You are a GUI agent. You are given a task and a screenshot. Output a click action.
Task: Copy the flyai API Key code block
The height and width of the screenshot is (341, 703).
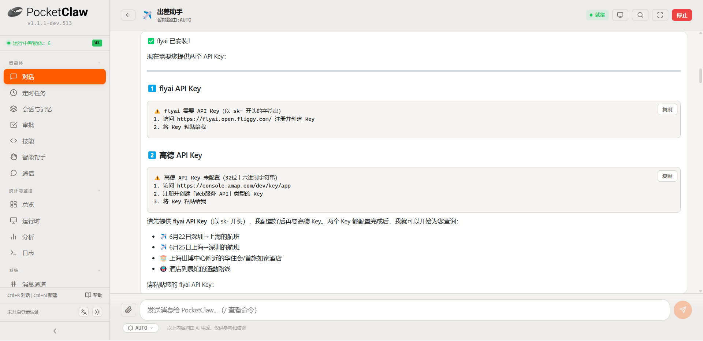pyautogui.click(x=667, y=110)
